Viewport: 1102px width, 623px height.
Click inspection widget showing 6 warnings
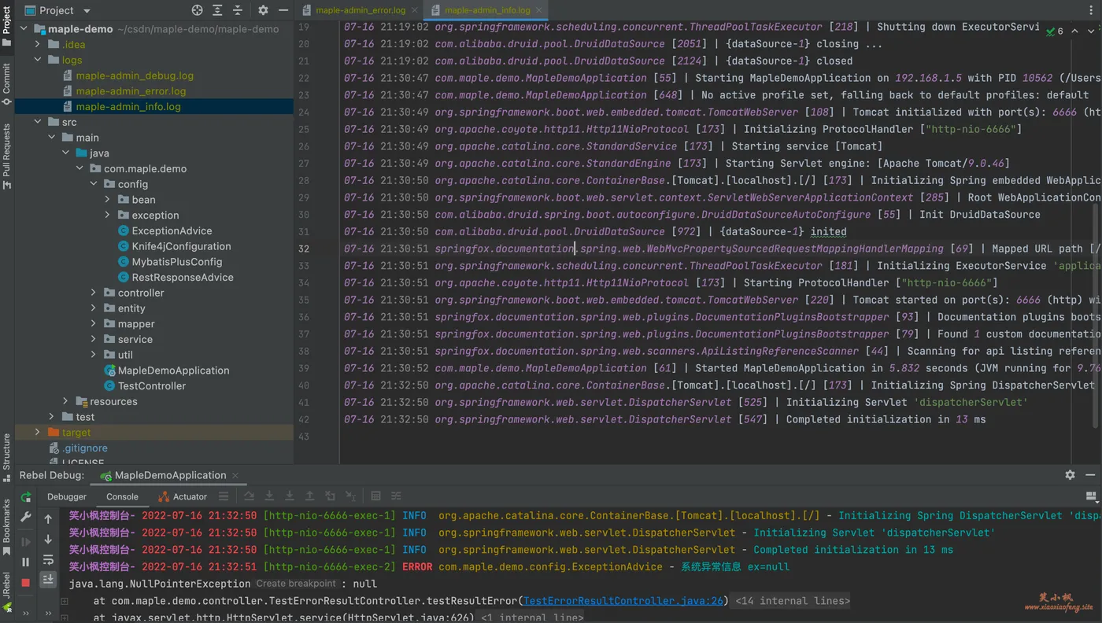(x=1055, y=31)
